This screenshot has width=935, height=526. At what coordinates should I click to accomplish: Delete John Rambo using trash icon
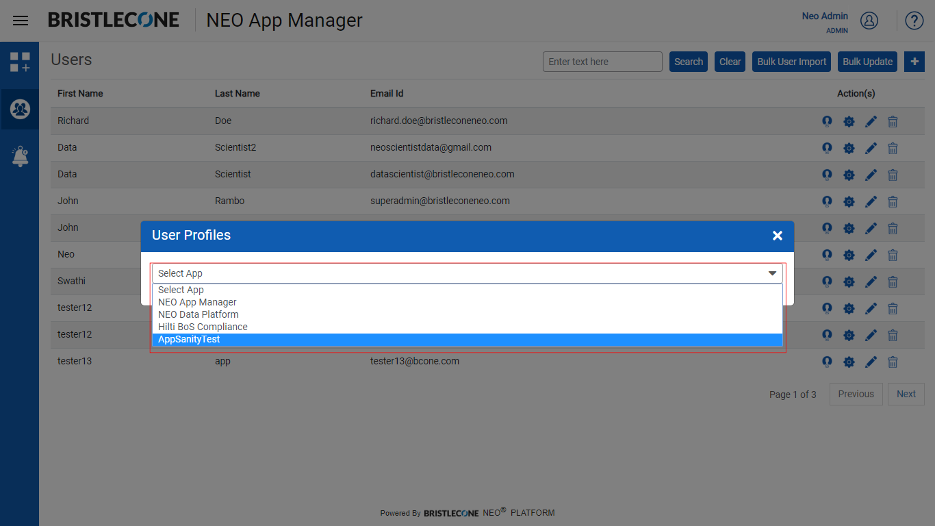pos(893,201)
